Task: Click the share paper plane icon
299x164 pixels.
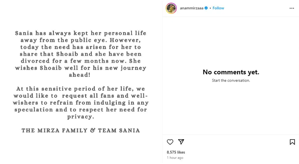Action: pyautogui.click(x=181, y=142)
